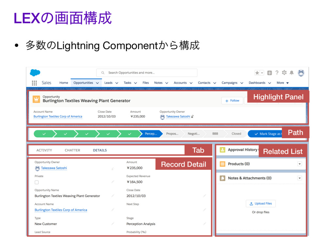335x251 pixels.
Task: Open Takezawa Satoshi owner link in highlight panel
Action: (x=178, y=117)
